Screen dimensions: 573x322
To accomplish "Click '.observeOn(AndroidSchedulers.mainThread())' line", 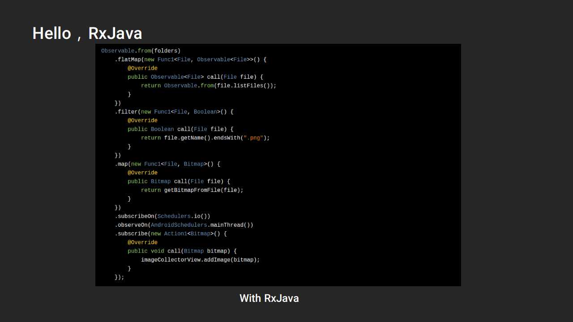I will [184, 225].
